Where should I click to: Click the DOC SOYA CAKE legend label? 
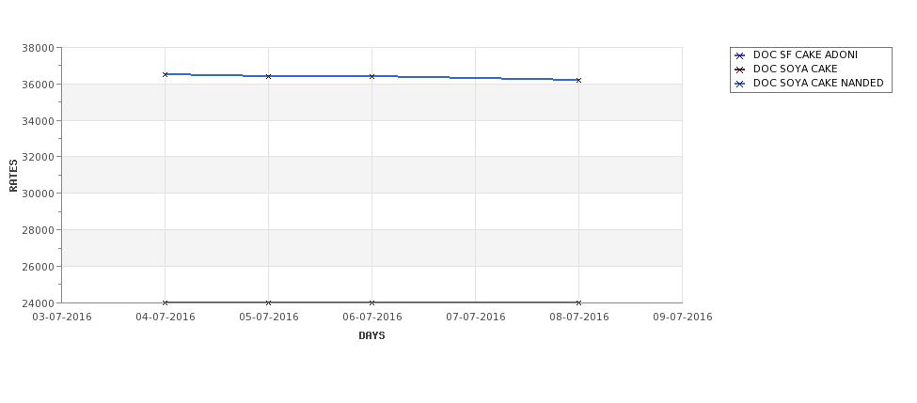pyautogui.click(x=796, y=69)
